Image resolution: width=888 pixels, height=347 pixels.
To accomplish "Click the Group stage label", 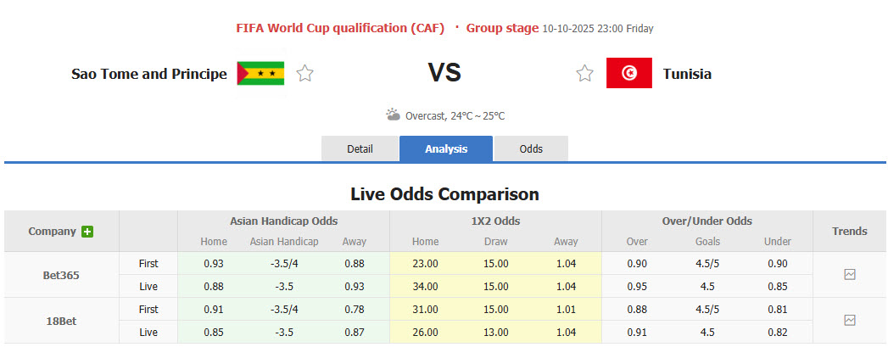I will (x=502, y=28).
